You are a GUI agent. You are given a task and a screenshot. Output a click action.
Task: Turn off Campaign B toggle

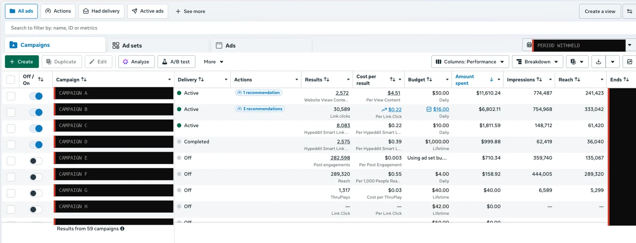click(36, 112)
